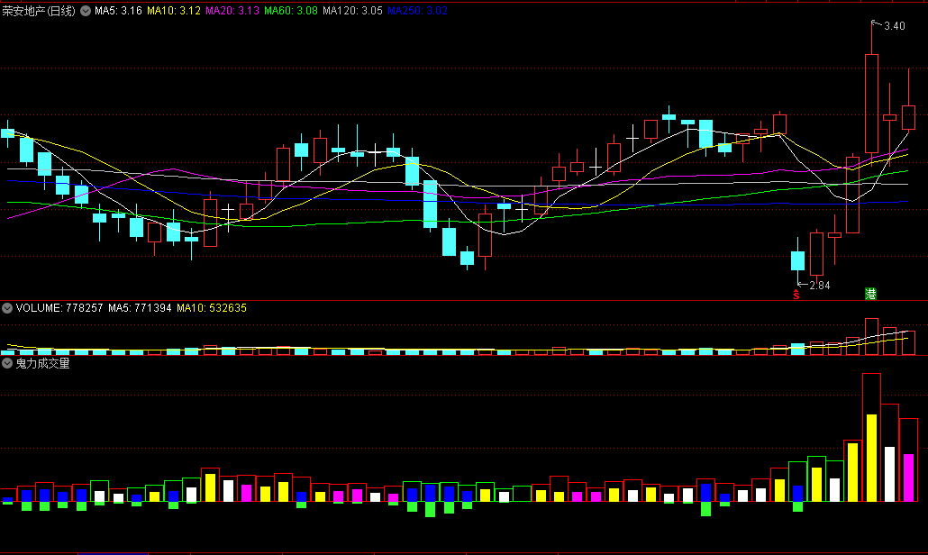This screenshot has height=555, width=928.
Task: Click the volume MA10: 532635 label
Action: point(212,307)
